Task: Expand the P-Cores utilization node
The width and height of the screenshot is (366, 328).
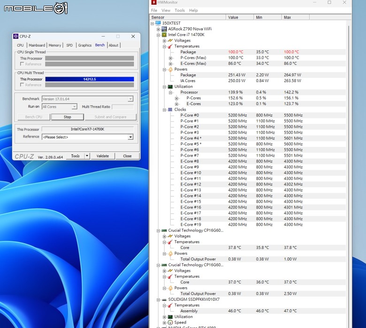Action: pos(176,98)
